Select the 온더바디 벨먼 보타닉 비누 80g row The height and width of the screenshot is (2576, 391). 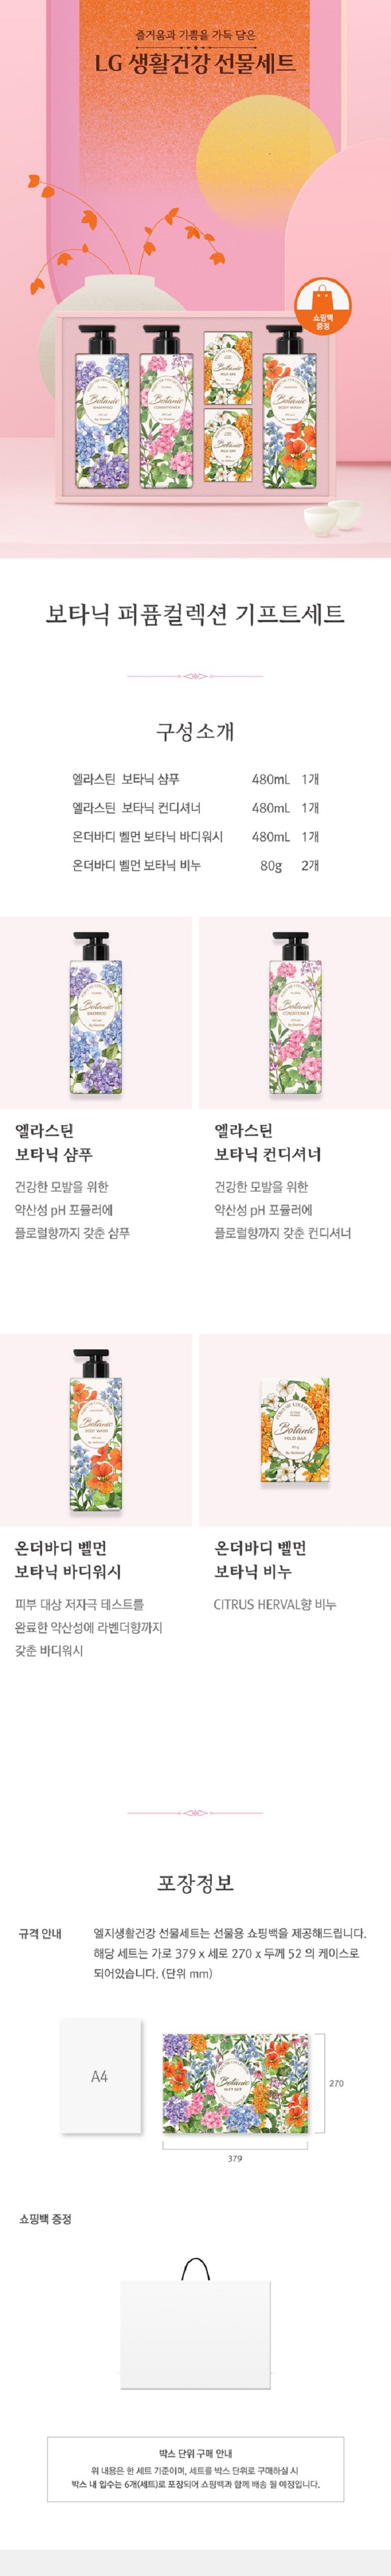click(x=195, y=865)
